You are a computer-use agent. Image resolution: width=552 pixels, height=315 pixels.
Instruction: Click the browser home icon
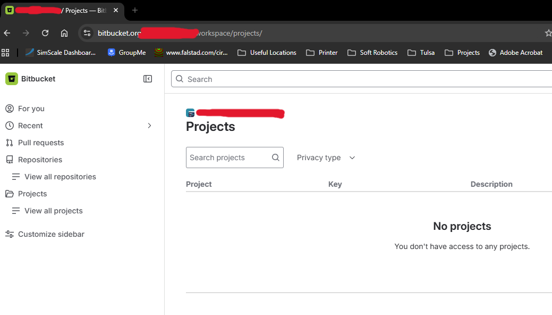point(64,33)
